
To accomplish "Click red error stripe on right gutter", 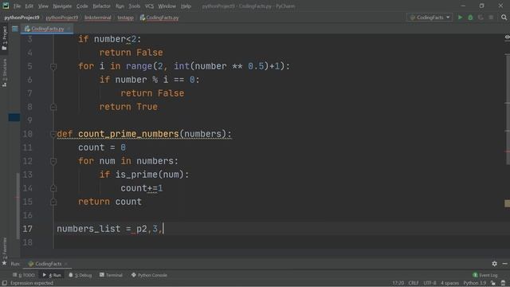I will 507,151.
